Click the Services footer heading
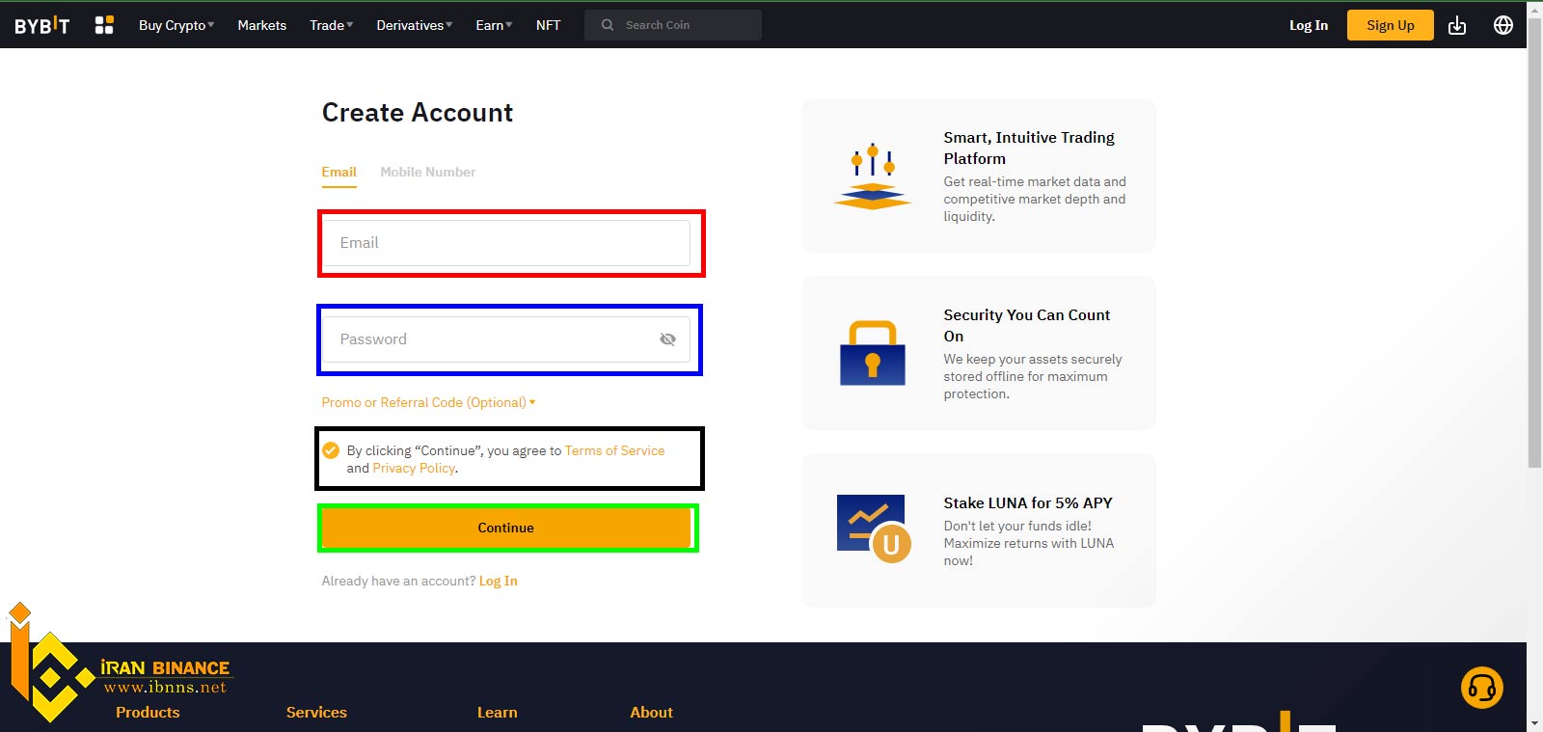 (316, 712)
